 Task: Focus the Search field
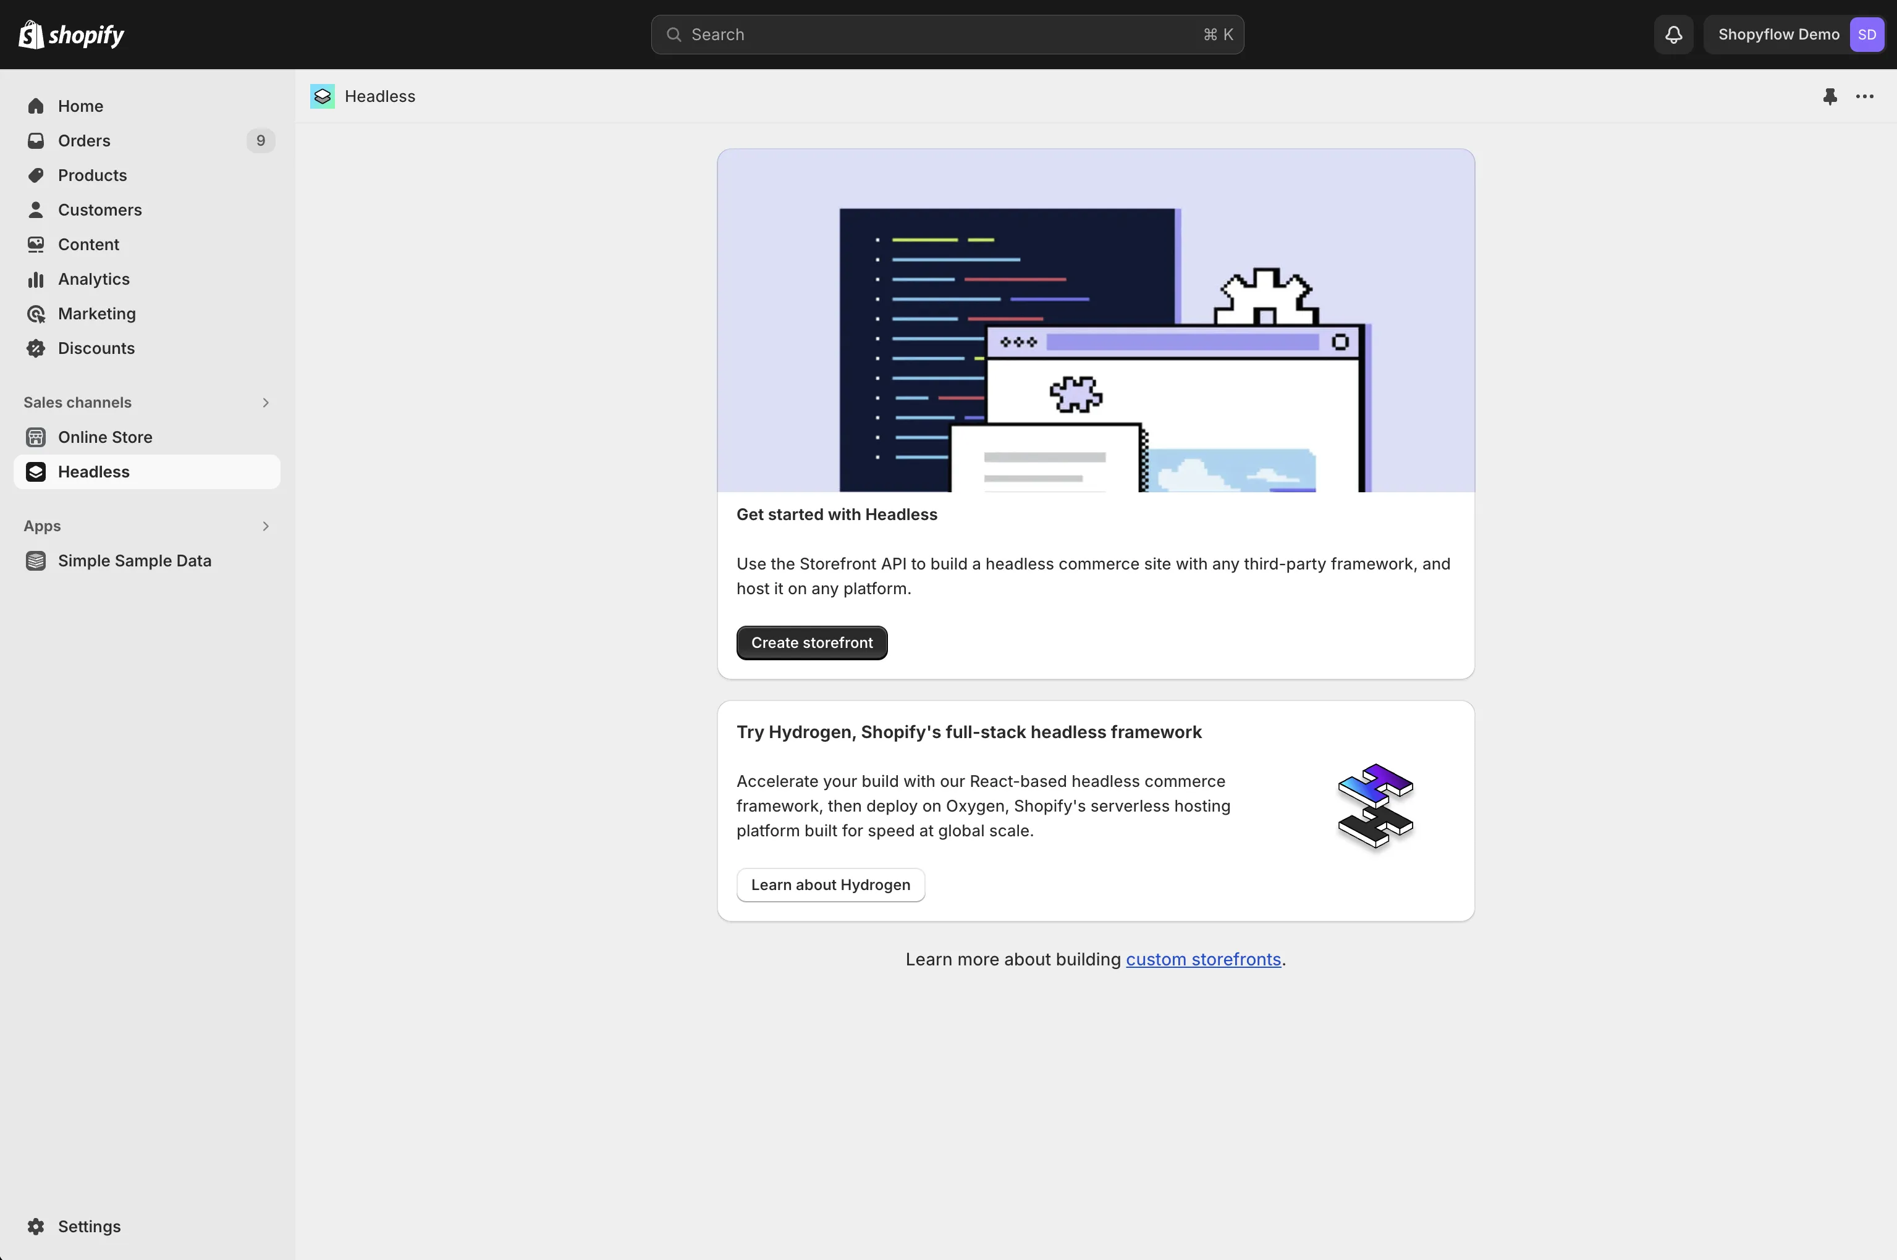click(947, 35)
